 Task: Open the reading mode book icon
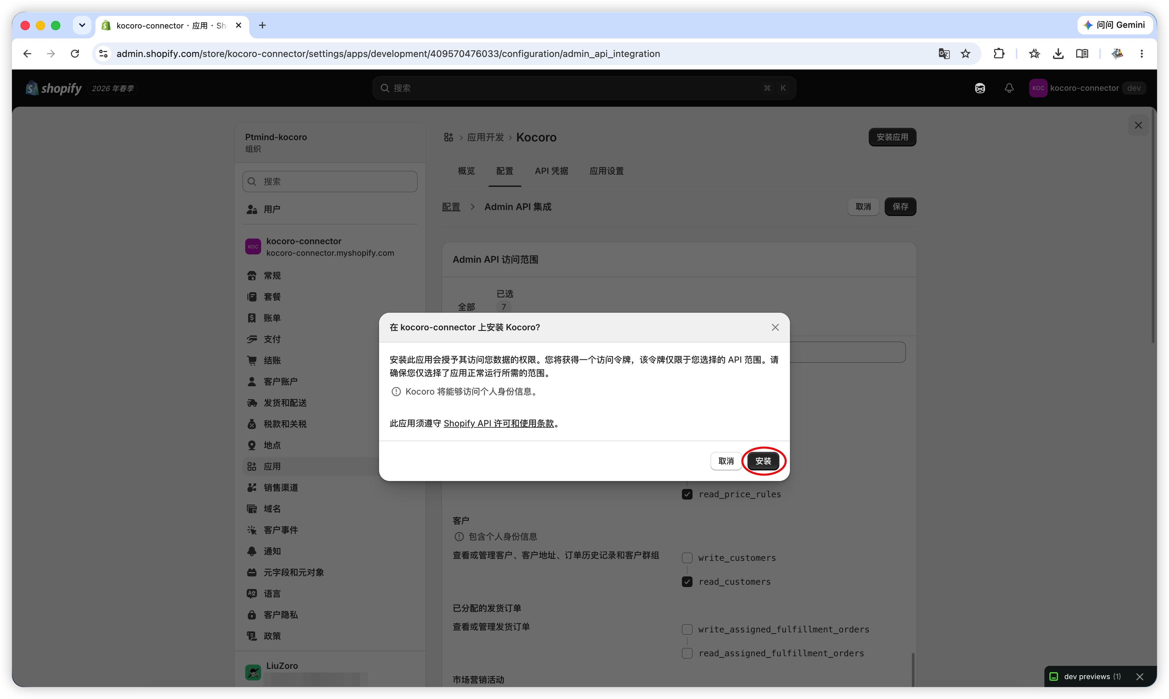1082,54
